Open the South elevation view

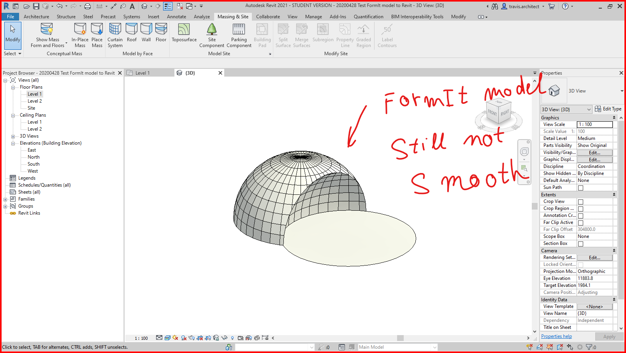33,164
